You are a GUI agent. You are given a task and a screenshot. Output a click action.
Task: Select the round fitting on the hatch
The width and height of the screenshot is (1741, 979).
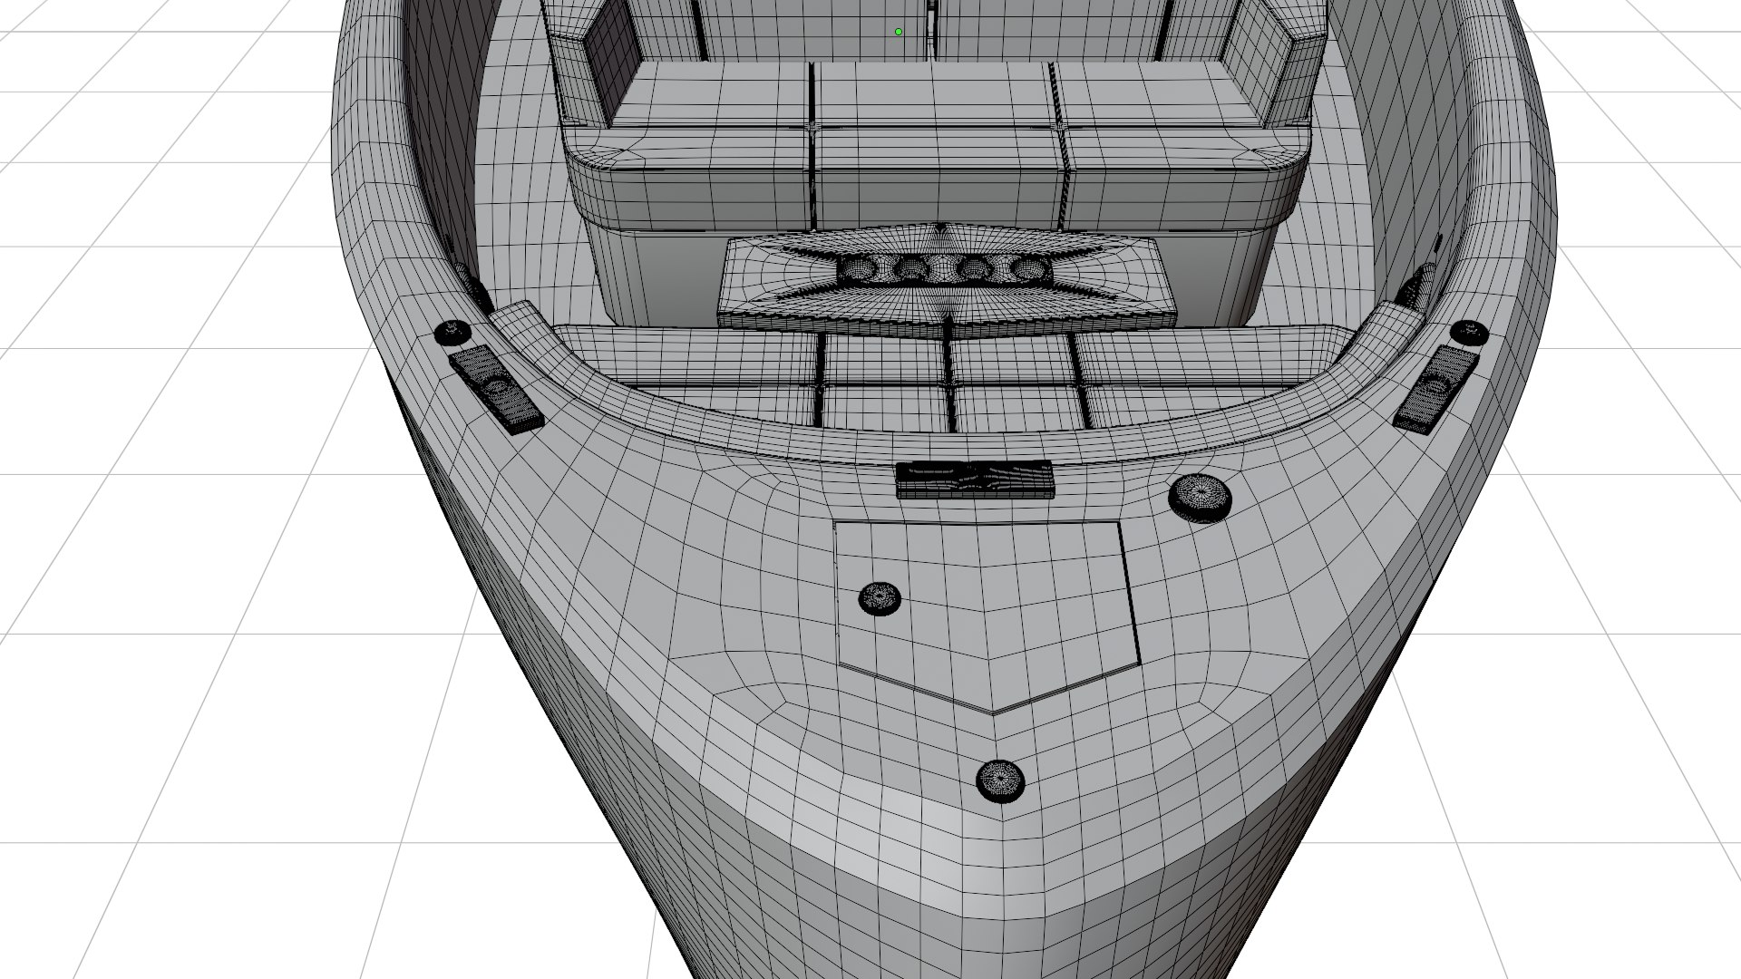(880, 598)
